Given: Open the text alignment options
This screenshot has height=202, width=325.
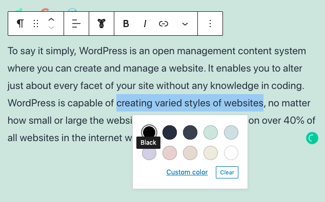Looking at the screenshot, I should point(76,24).
